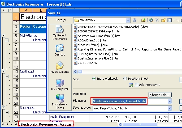The image size is (182, 128).
Task: Open the Save in folder dropdown
Action: (128, 20)
